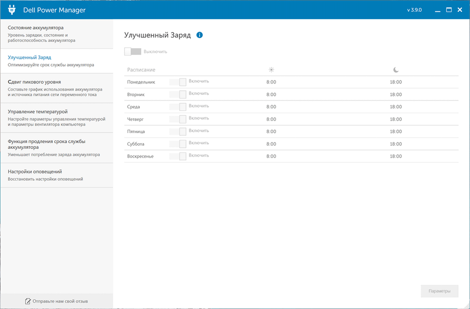Image resolution: width=470 pixels, height=309 pixels.
Task: Click Пятница end time 18:00
Action: (396, 131)
